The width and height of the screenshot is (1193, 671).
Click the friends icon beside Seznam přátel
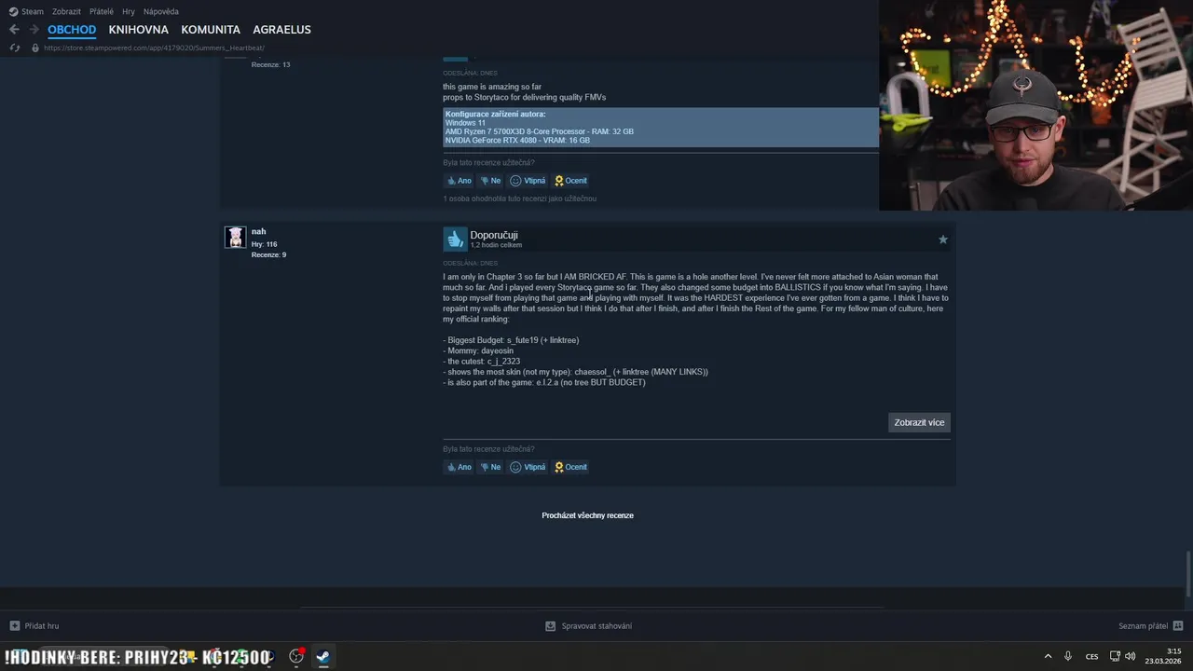point(1178,625)
